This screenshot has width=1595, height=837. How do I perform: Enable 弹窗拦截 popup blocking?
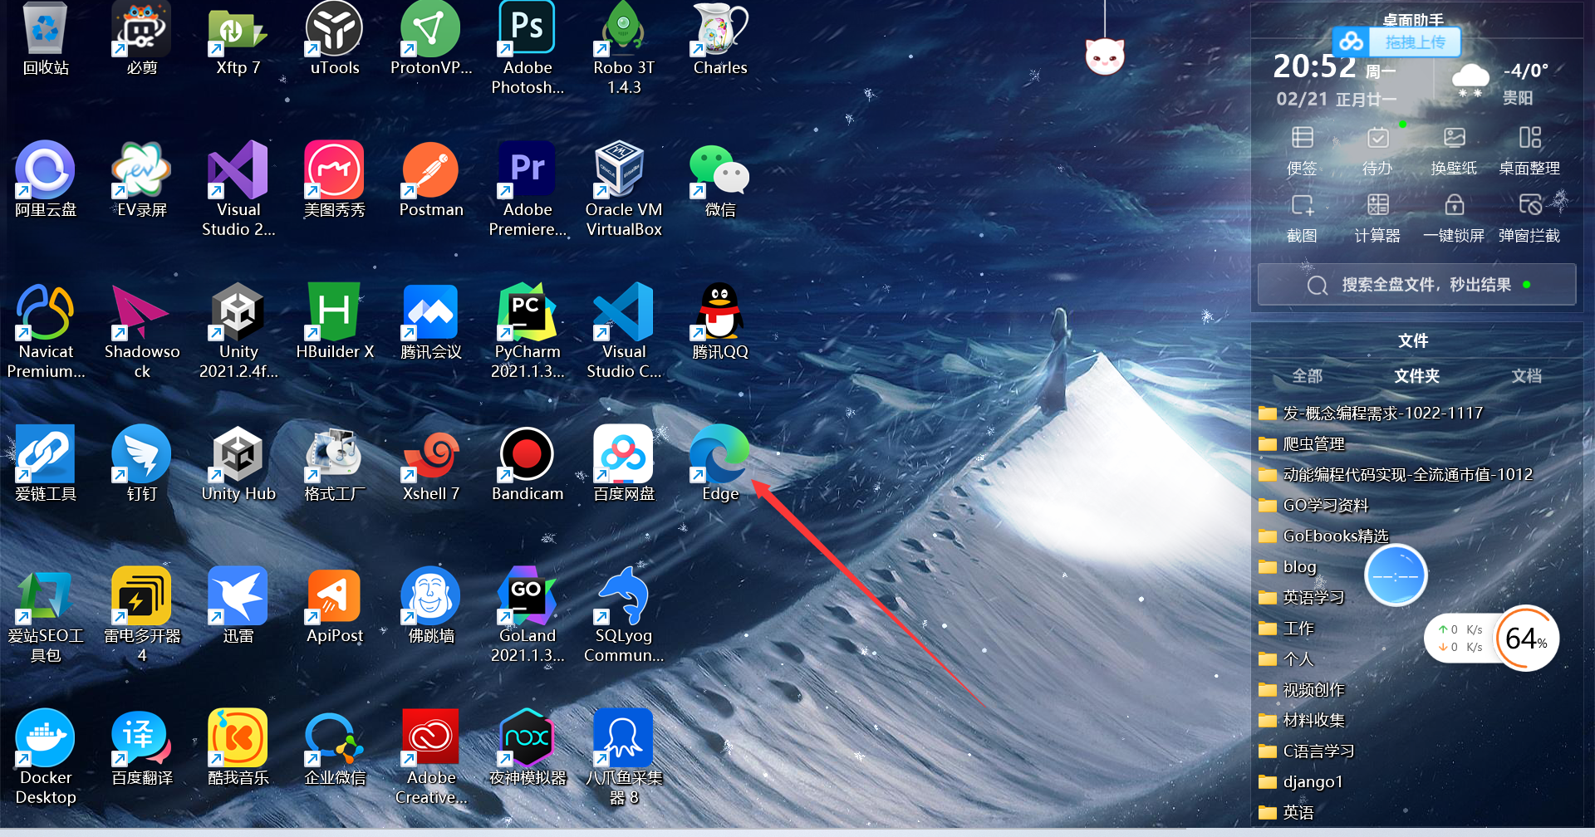click(1529, 216)
